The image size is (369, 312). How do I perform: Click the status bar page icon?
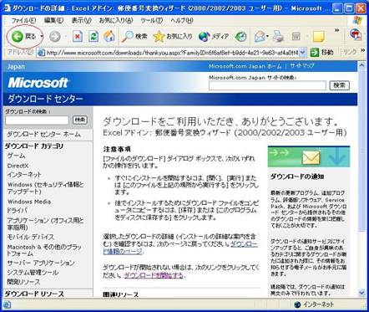pyautogui.click(x=8, y=304)
